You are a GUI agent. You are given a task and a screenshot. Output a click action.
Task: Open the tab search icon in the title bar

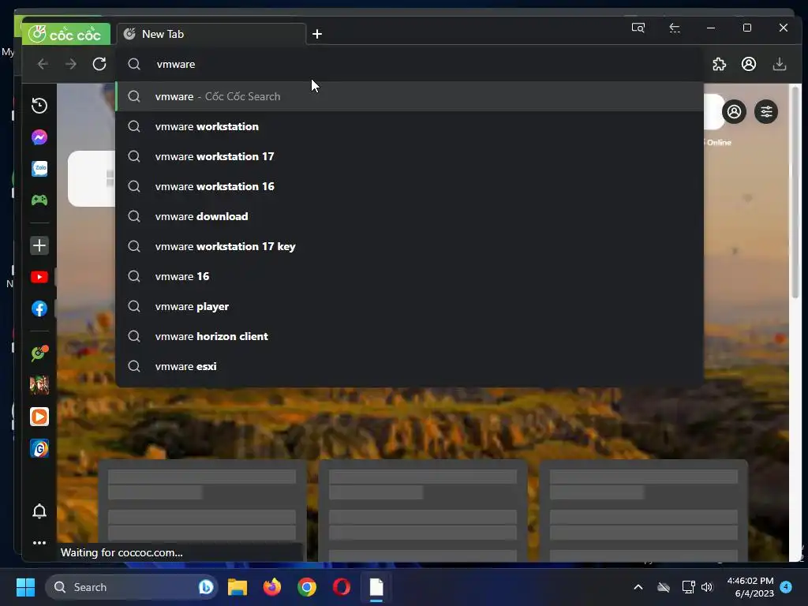[x=638, y=28]
